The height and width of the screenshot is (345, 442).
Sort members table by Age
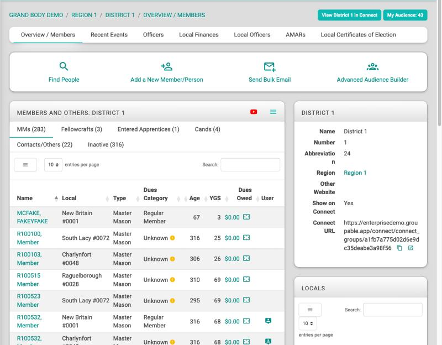[194, 198]
